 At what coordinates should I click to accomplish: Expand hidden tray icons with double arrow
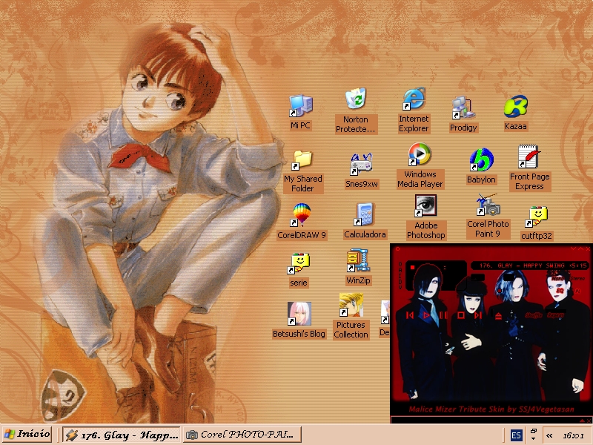pos(549,435)
